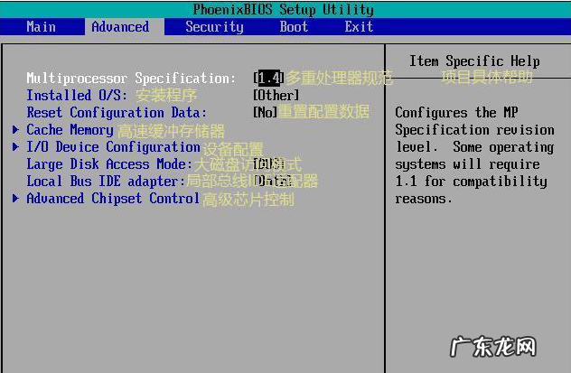
Task: Select the Advanced tab
Action: 120,27
